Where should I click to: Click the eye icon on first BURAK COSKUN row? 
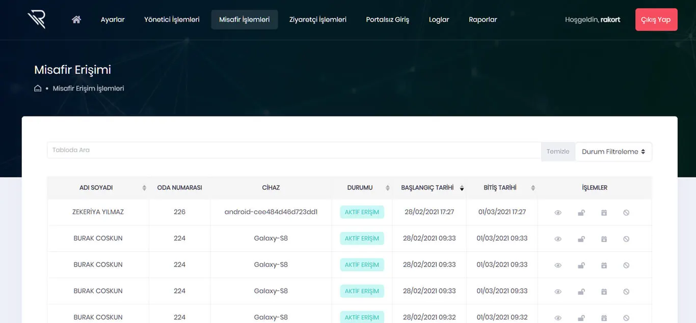[x=558, y=238]
